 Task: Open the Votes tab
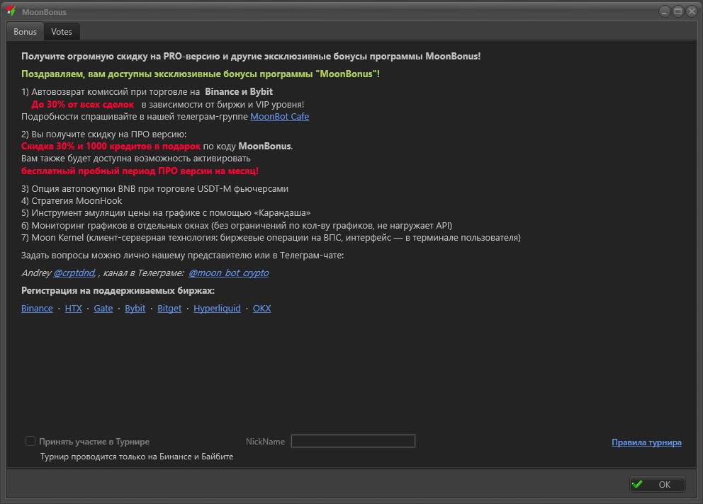(62, 32)
